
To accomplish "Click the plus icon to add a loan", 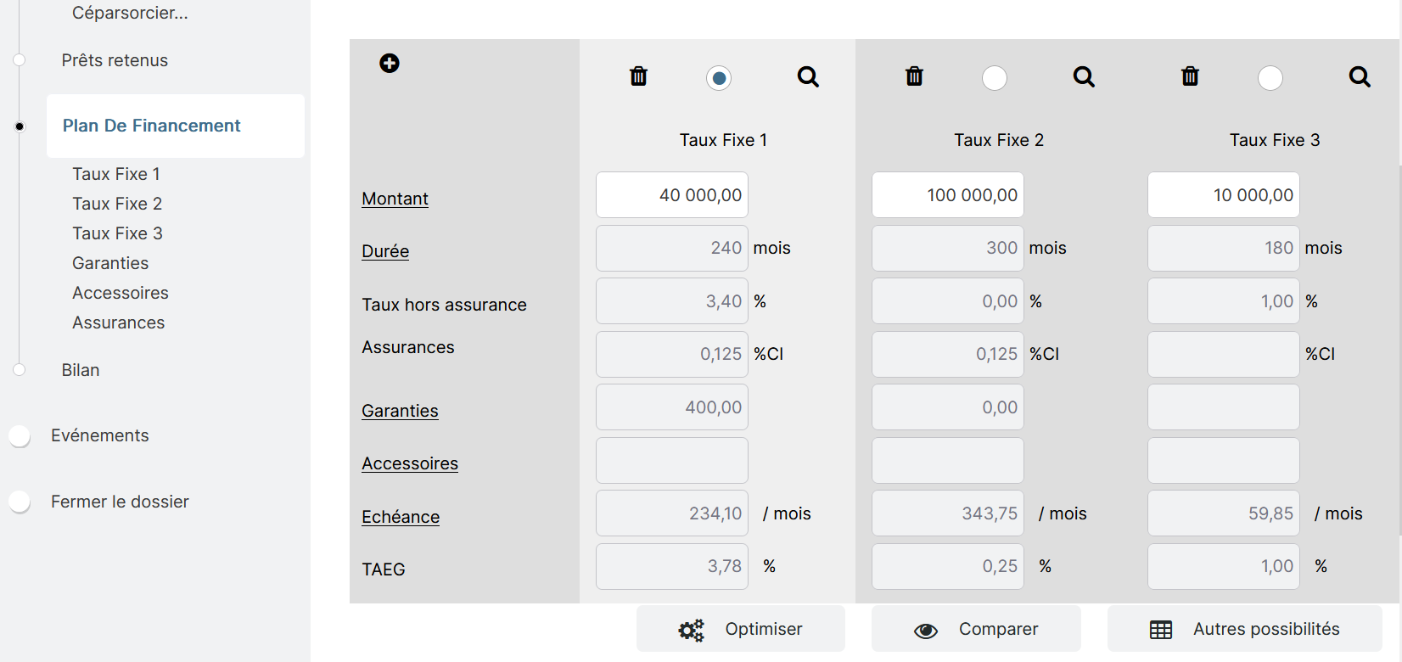I will point(390,63).
